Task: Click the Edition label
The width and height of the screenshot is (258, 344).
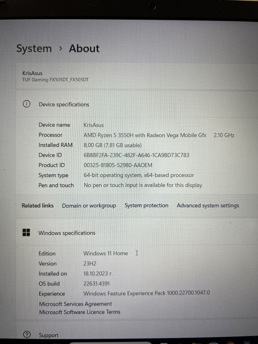Action: [x=47, y=254]
